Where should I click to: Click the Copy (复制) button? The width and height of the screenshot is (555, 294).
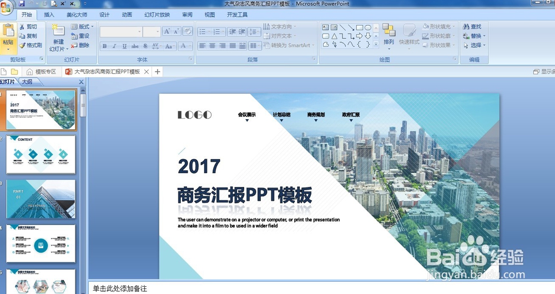[28, 36]
